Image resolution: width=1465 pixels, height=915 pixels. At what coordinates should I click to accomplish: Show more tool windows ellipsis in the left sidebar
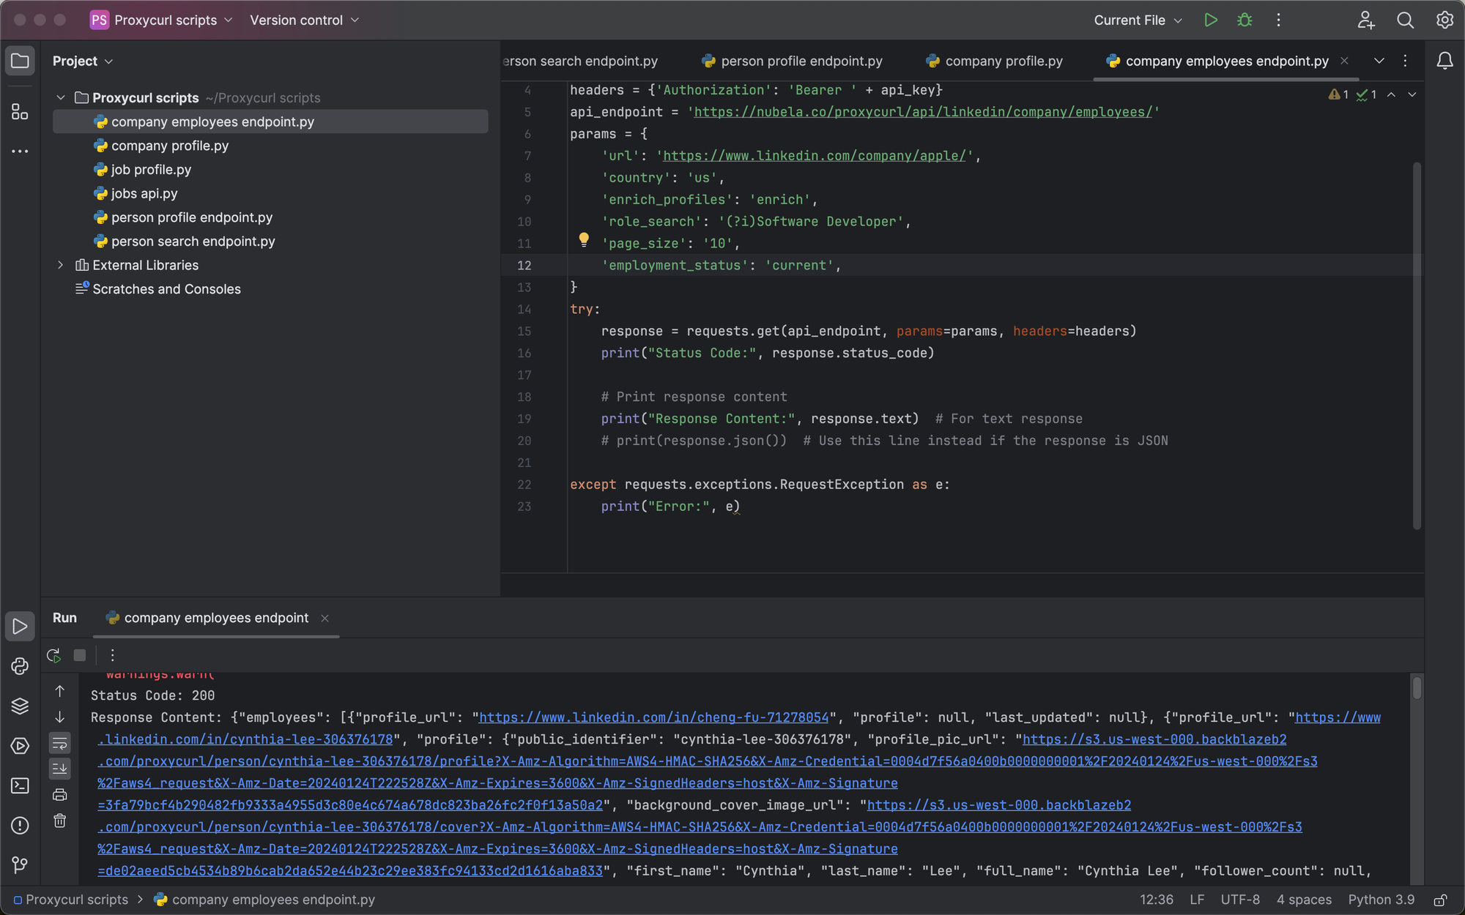[x=20, y=152]
